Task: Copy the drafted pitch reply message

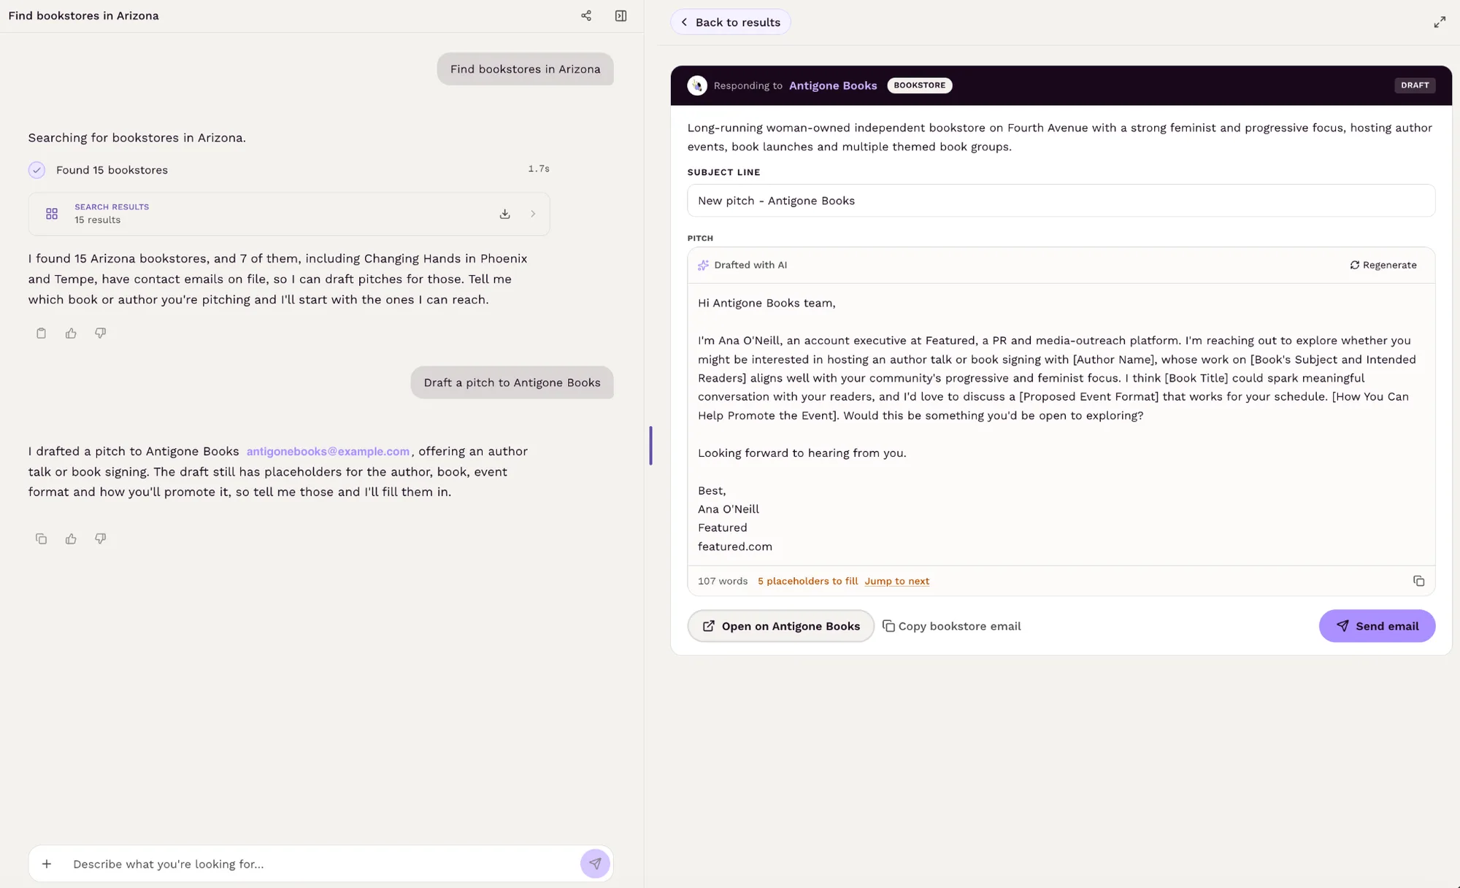Action: click(41, 539)
